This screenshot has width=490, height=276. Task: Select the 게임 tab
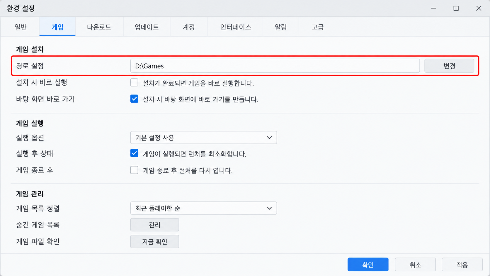[x=57, y=27]
